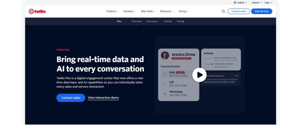The image size is (301, 125).
Task: Click the Highly valued customer badge
Action: coord(181,58)
